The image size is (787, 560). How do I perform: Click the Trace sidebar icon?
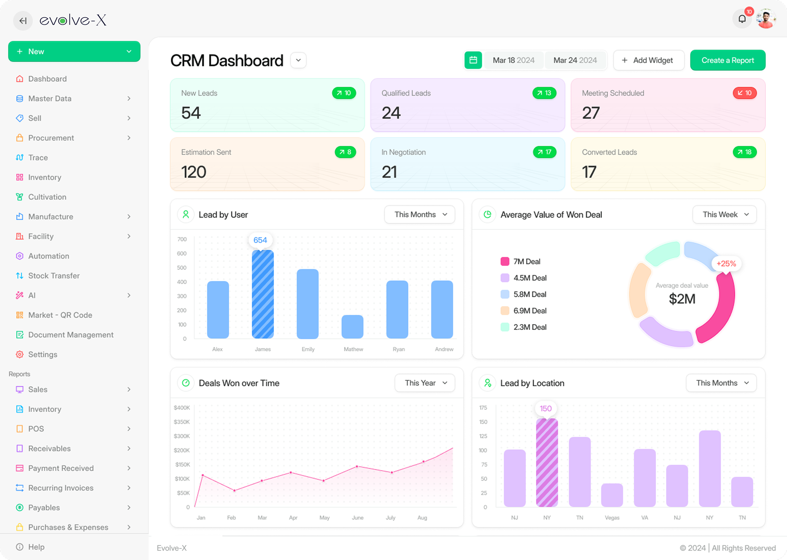20,157
